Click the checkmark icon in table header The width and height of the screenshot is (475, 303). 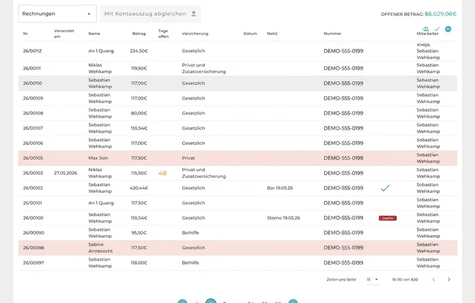(x=437, y=29)
